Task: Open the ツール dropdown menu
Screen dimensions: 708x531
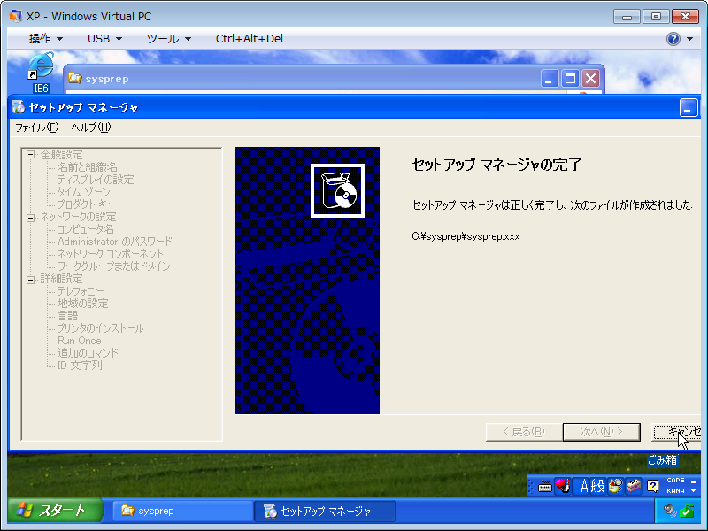Action: tap(169, 39)
